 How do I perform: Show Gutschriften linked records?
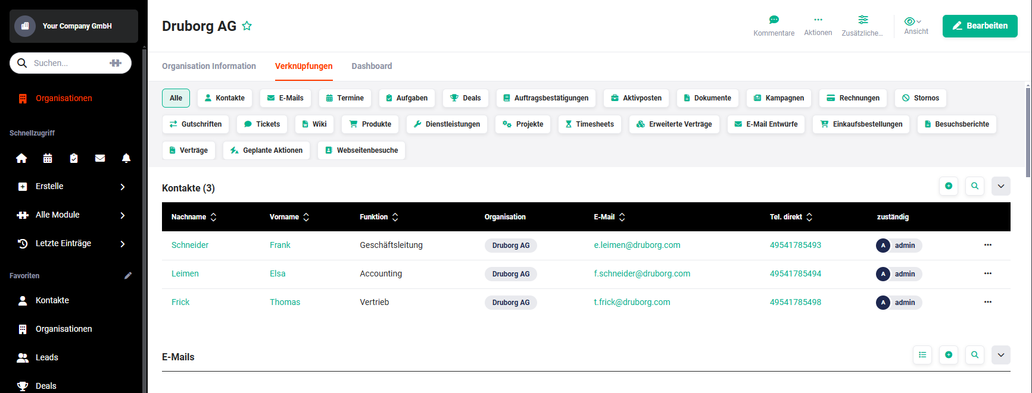[195, 124]
